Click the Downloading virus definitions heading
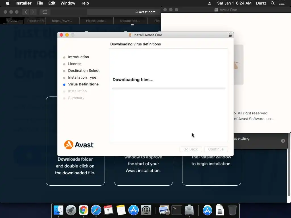 [136, 44]
